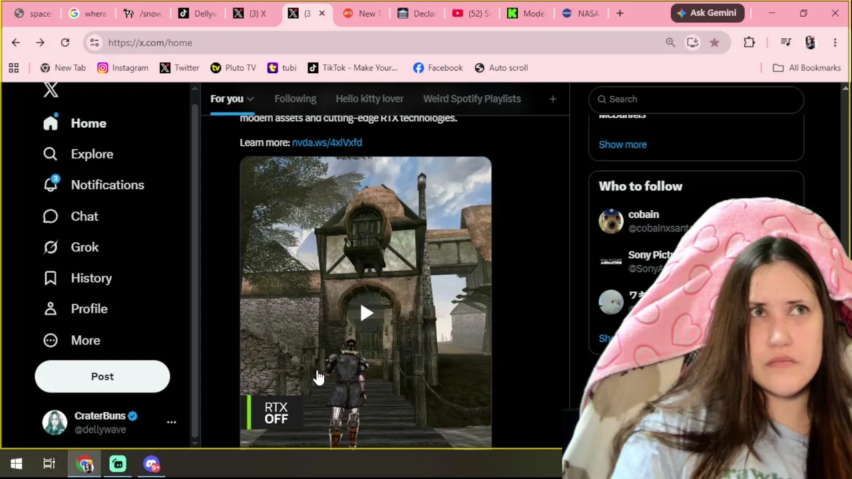Open TikTok - Make Your... bookmark
The height and width of the screenshot is (479, 852).
(352, 68)
